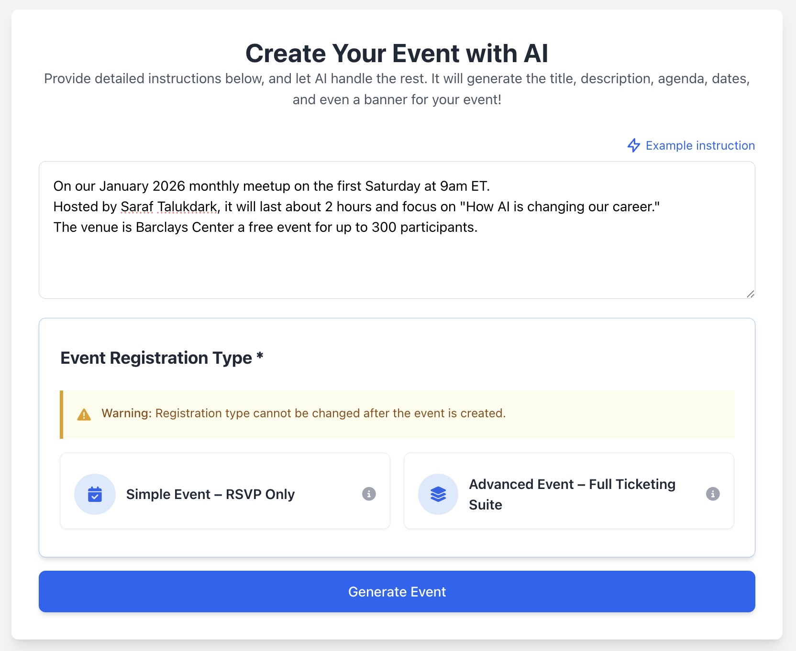796x651 pixels.
Task: Click the calendar icon on Simple Event card
Action: click(x=95, y=494)
